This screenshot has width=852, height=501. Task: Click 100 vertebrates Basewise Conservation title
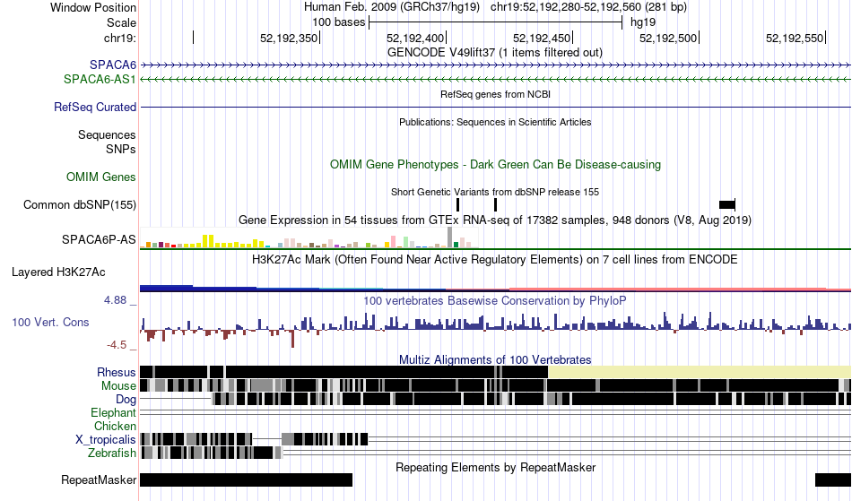coord(494,301)
